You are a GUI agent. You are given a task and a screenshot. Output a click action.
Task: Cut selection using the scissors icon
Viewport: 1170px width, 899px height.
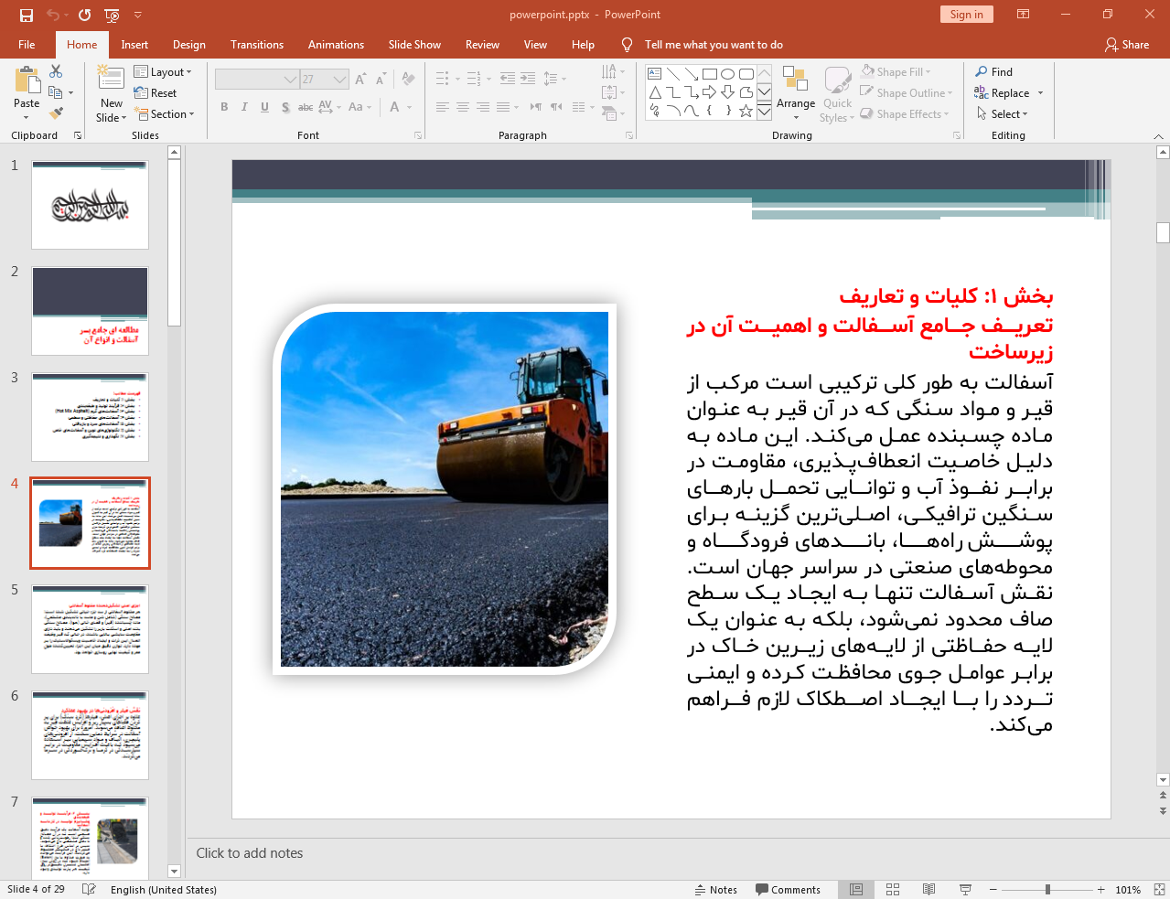tap(56, 71)
